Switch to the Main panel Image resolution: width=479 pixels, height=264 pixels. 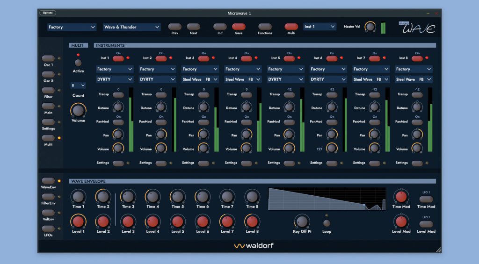click(48, 106)
